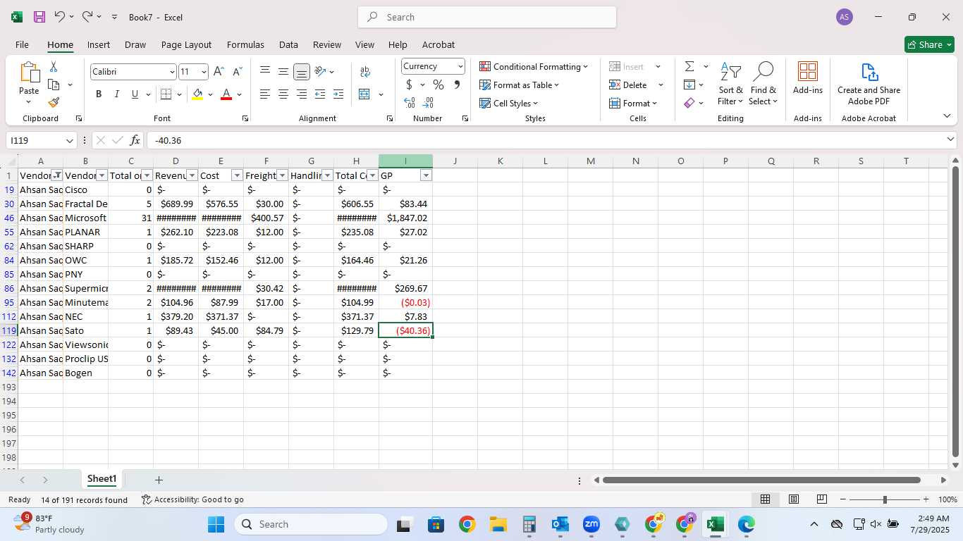Apply Percent Style format
The image size is (963, 541).
pyautogui.click(x=438, y=85)
